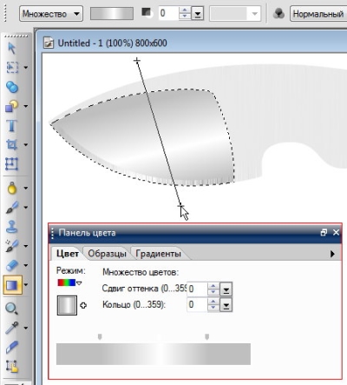Select the Text tool

coord(11,126)
